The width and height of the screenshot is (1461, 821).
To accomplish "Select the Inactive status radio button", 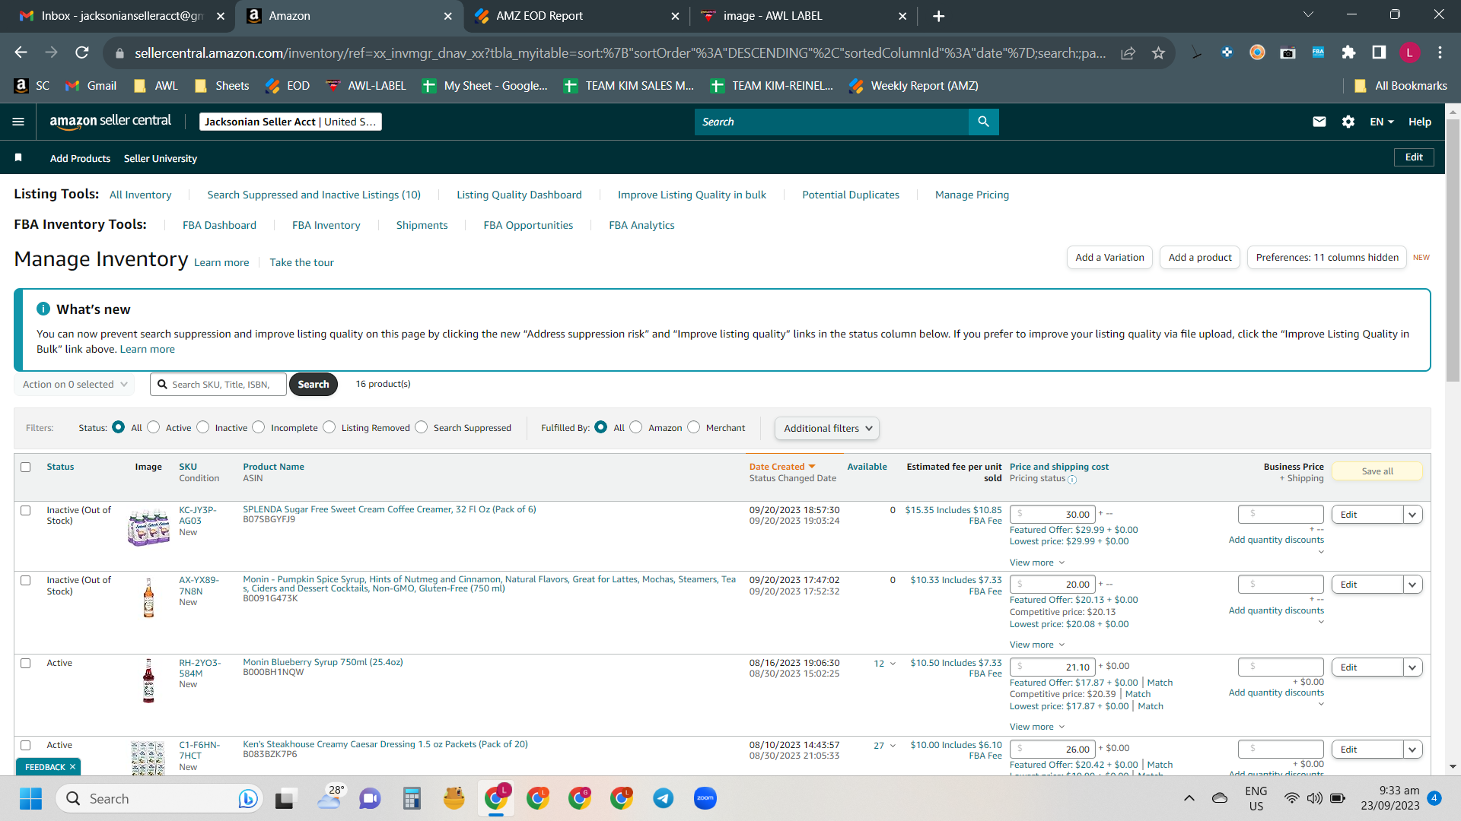I will [203, 427].
